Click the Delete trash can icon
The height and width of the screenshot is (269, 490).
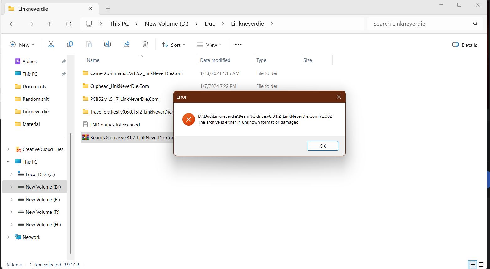coord(145,45)
